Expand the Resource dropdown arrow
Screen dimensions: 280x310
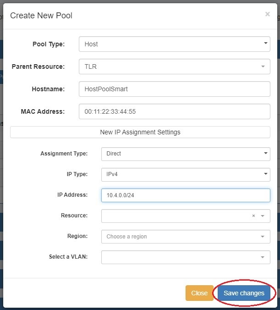263,216
